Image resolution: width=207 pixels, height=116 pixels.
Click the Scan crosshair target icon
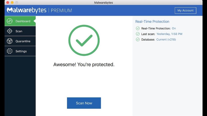(9, 31)
